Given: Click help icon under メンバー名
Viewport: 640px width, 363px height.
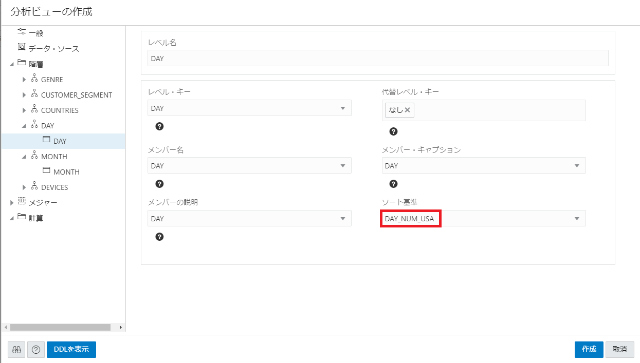Looking at the screenshot, I should pos(159,184).
